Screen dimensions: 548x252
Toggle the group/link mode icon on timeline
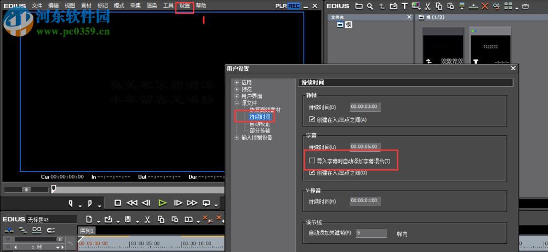tap(37, 230)
